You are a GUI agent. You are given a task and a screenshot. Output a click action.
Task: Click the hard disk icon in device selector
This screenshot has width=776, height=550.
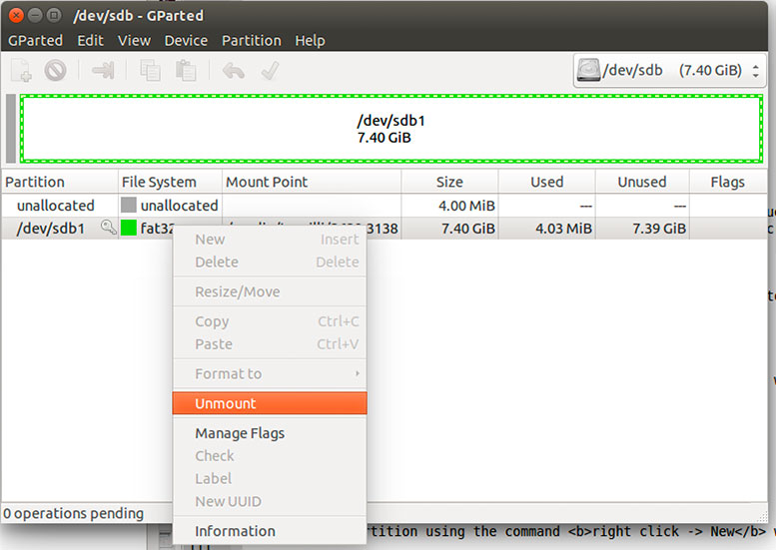pos(588,70)
